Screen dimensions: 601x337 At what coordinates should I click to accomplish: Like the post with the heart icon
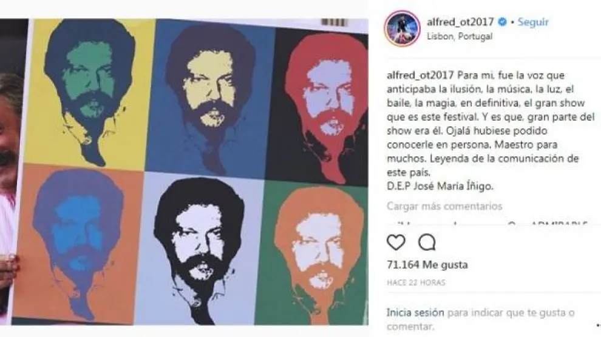[396, 242]
